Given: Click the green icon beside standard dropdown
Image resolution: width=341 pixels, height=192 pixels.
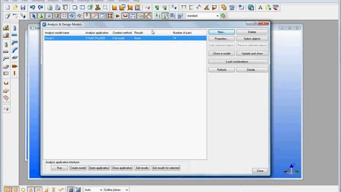Looking at the screenshot, I should (x=223, y=15).
